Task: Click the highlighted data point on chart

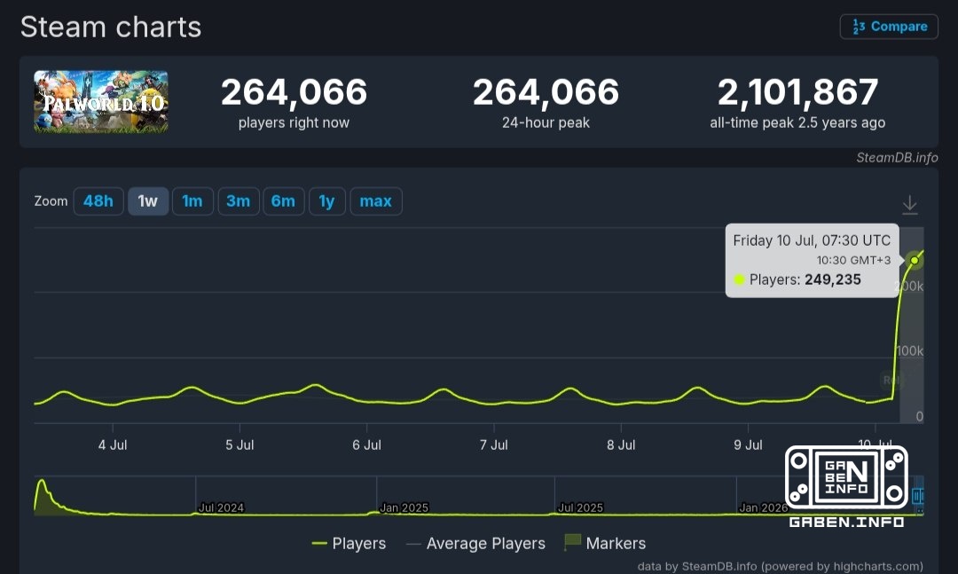Action: pyautogui.click(x=914, y=261)
